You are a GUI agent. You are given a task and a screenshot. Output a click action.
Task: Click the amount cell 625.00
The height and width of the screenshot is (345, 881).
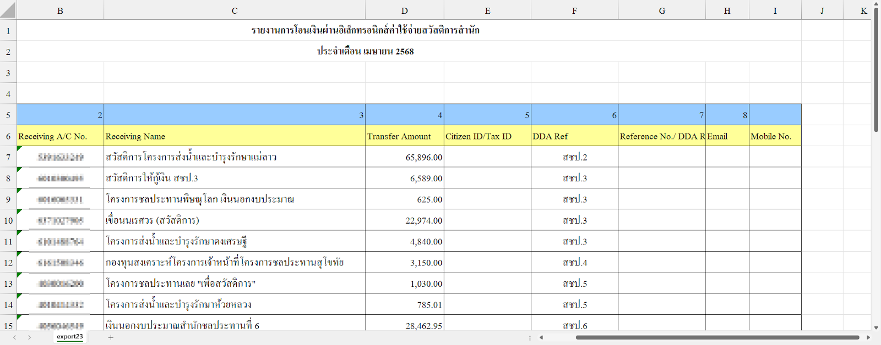(x=405, y=199)
